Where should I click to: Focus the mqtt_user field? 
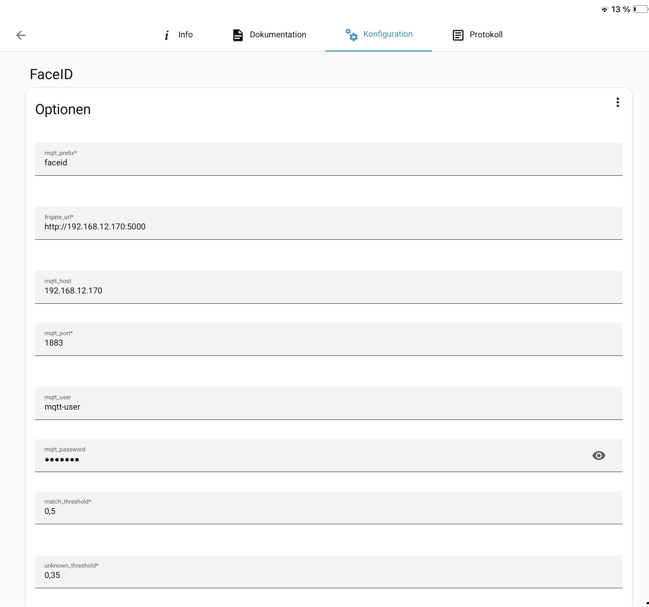tap(329, 403)
